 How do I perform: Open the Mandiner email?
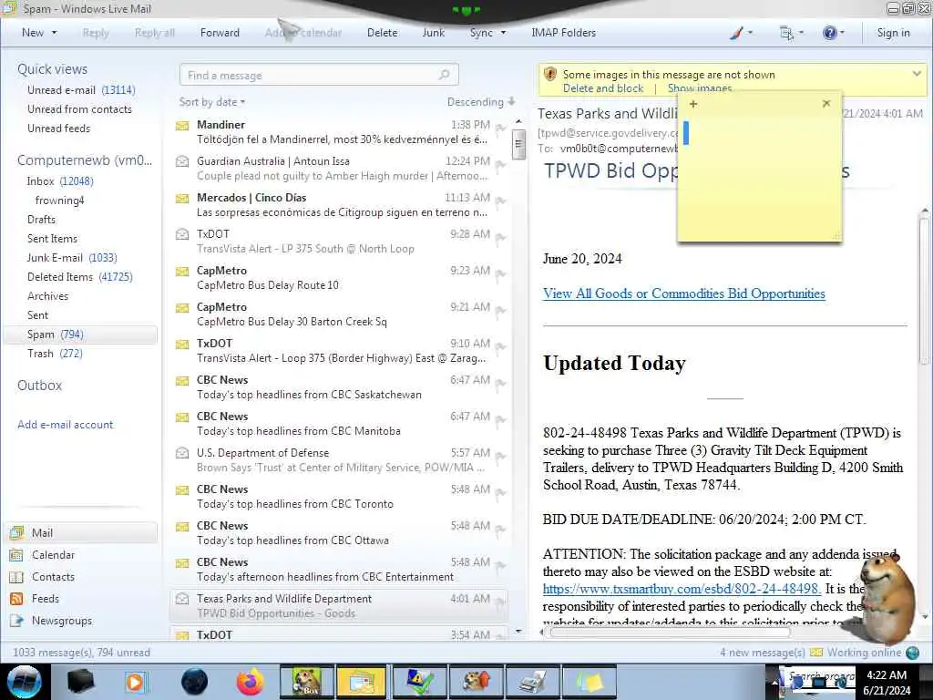coord(340,131)
